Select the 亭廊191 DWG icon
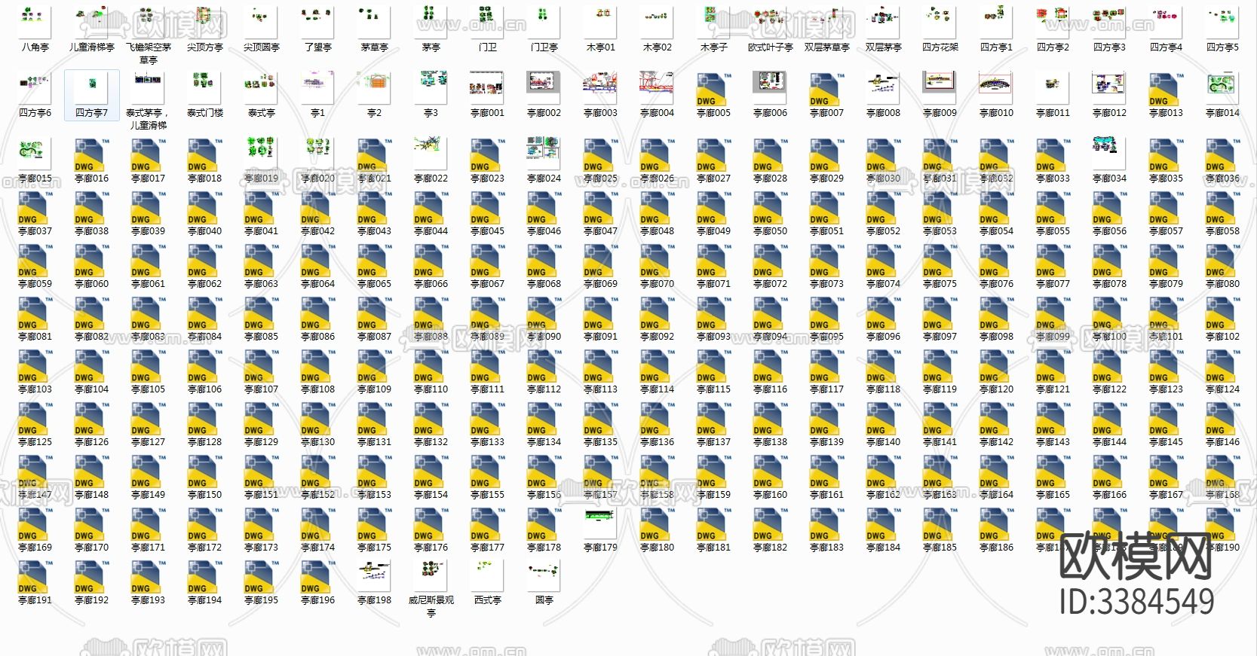Image resolution: width=1257 pixels, height=656 pixels. point(35,576)
